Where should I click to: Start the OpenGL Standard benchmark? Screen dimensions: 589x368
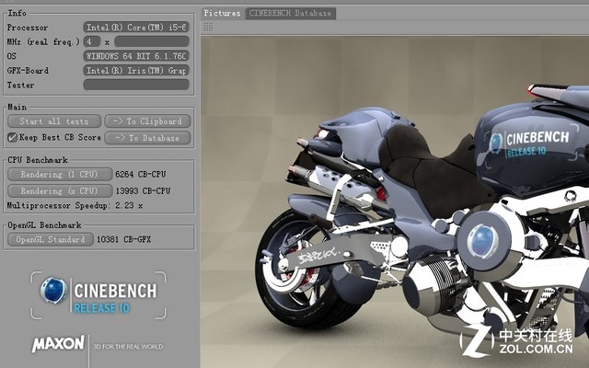click(51, 239)
